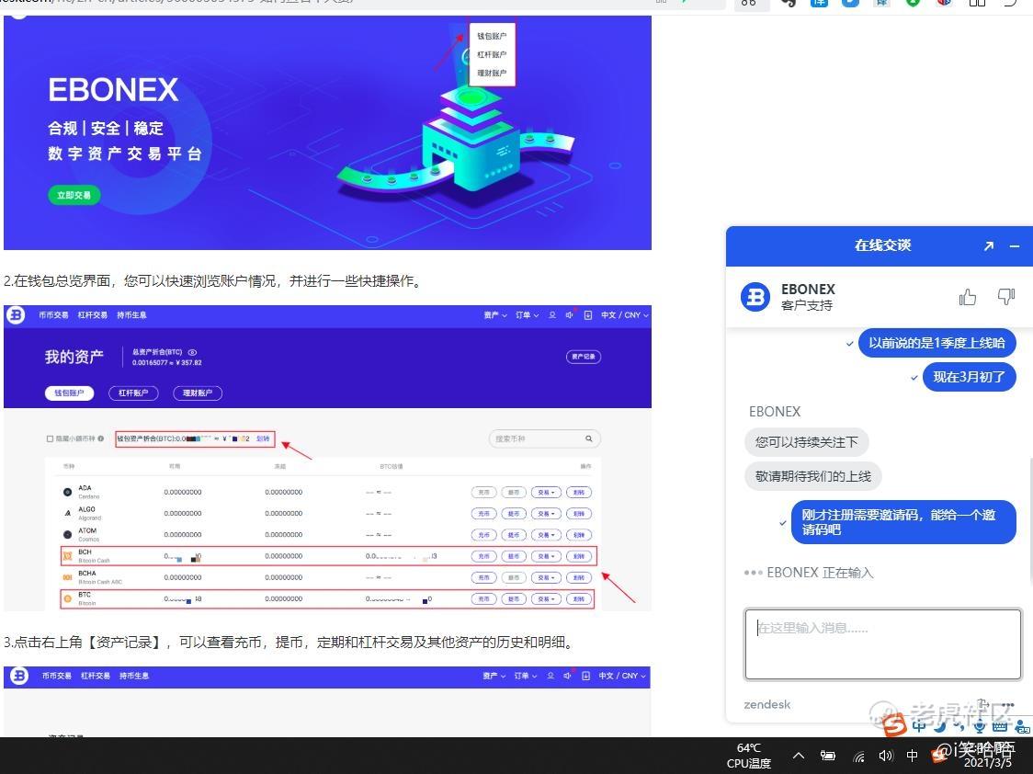Click the battery icon in system tray
1033x774 pixels.
tap(827, 756)
